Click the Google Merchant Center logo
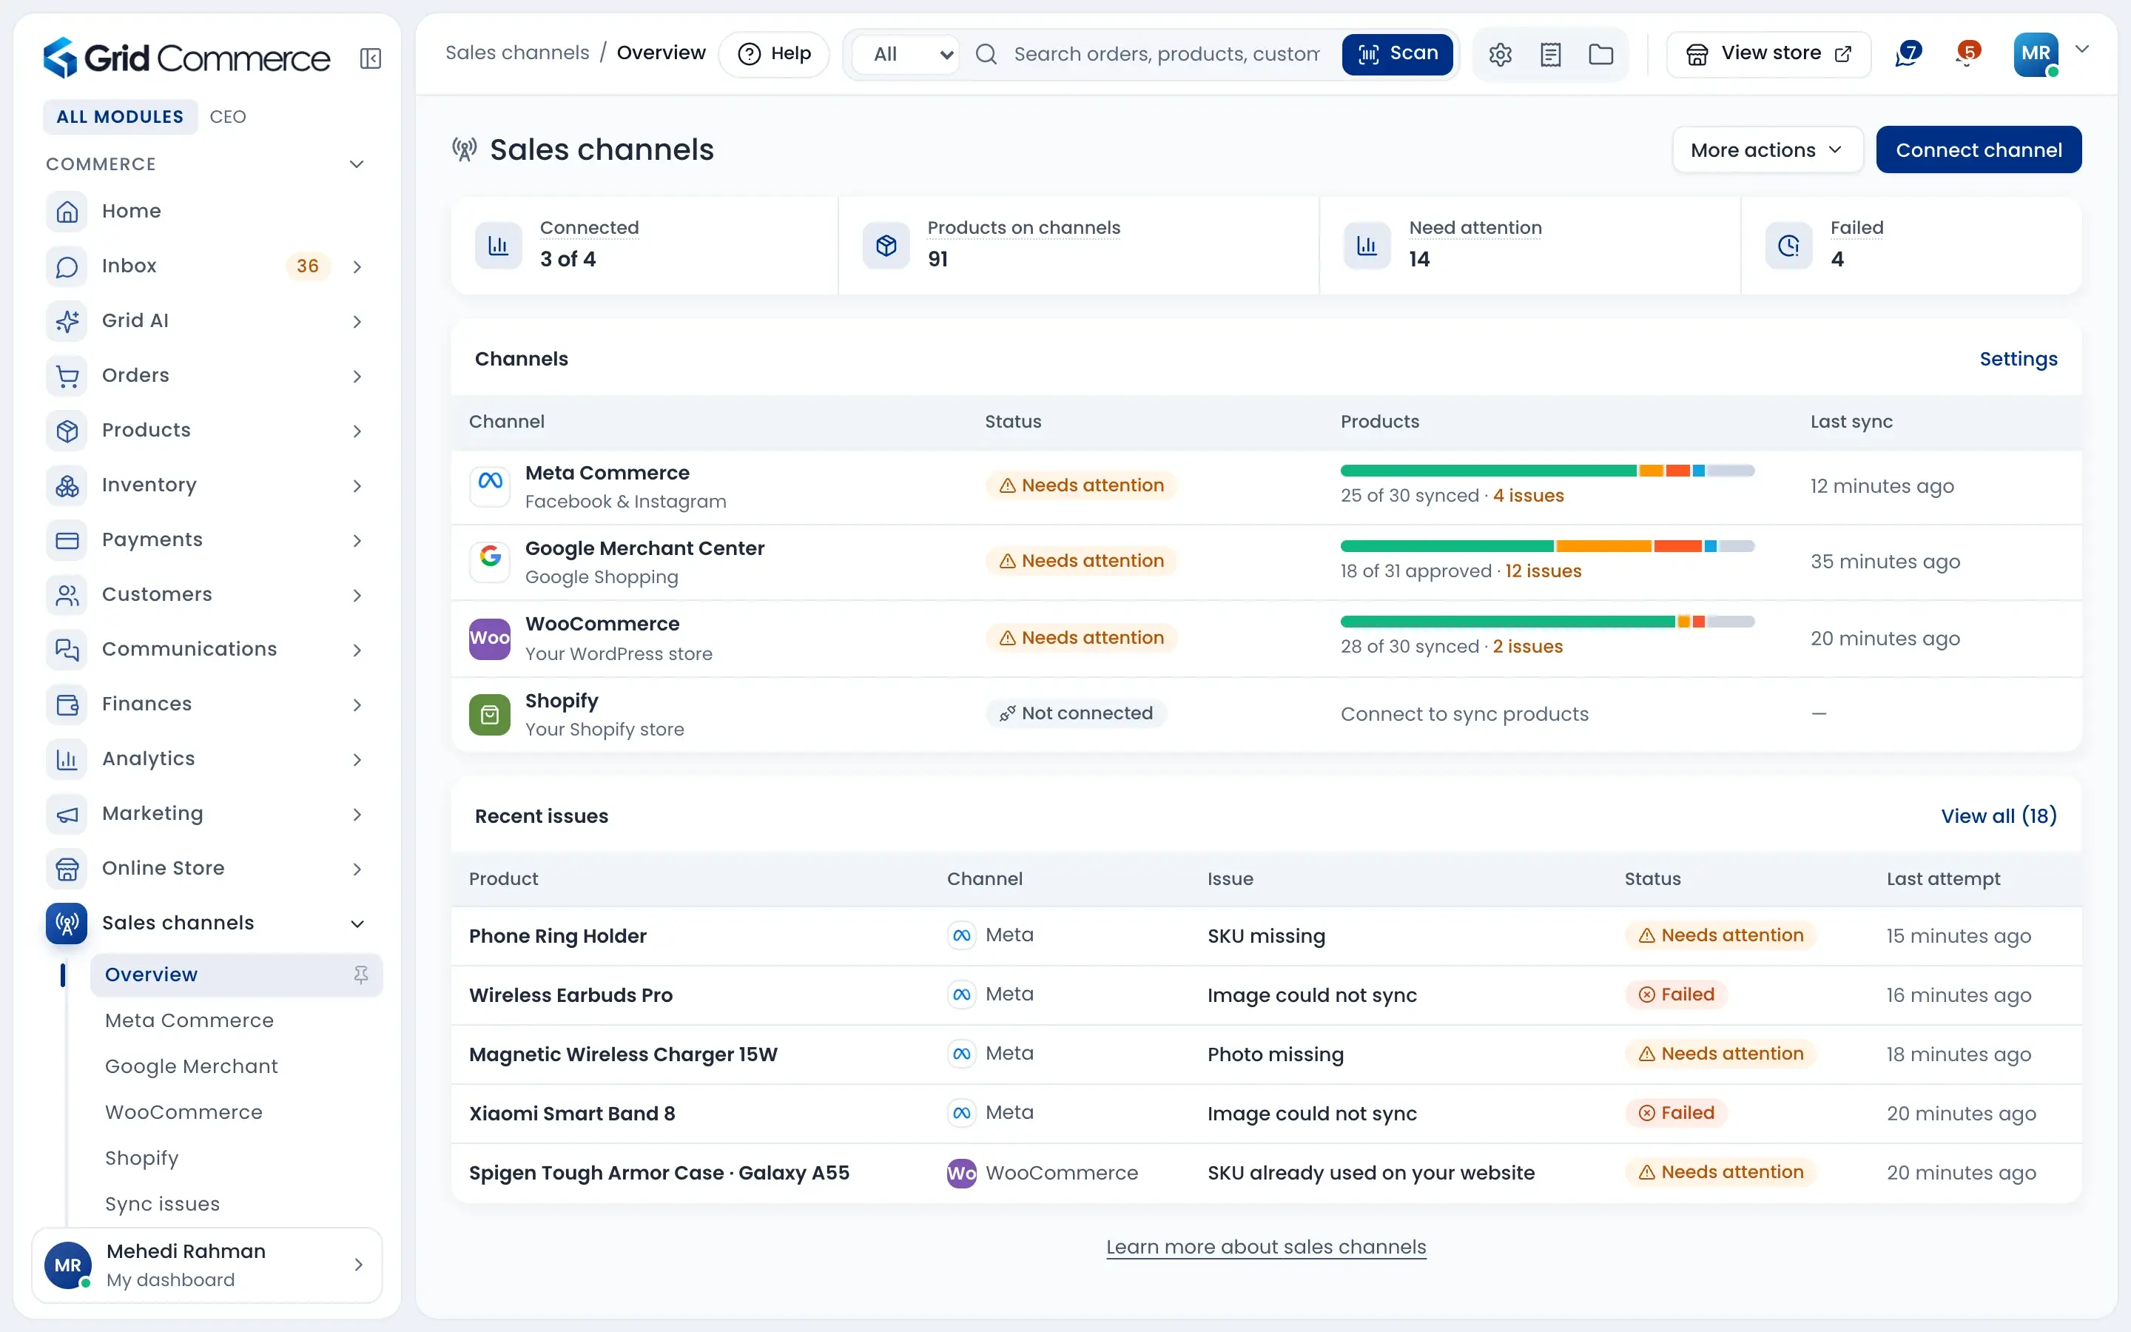2131x1332 pixels. pyautogui.click(x=490, y=561)
